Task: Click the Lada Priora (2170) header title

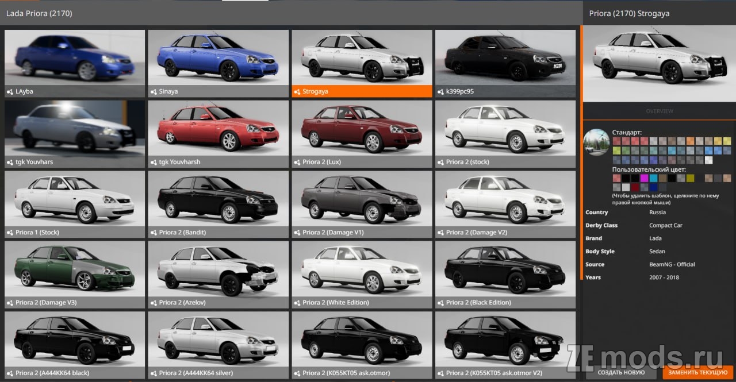Action: 39,13
